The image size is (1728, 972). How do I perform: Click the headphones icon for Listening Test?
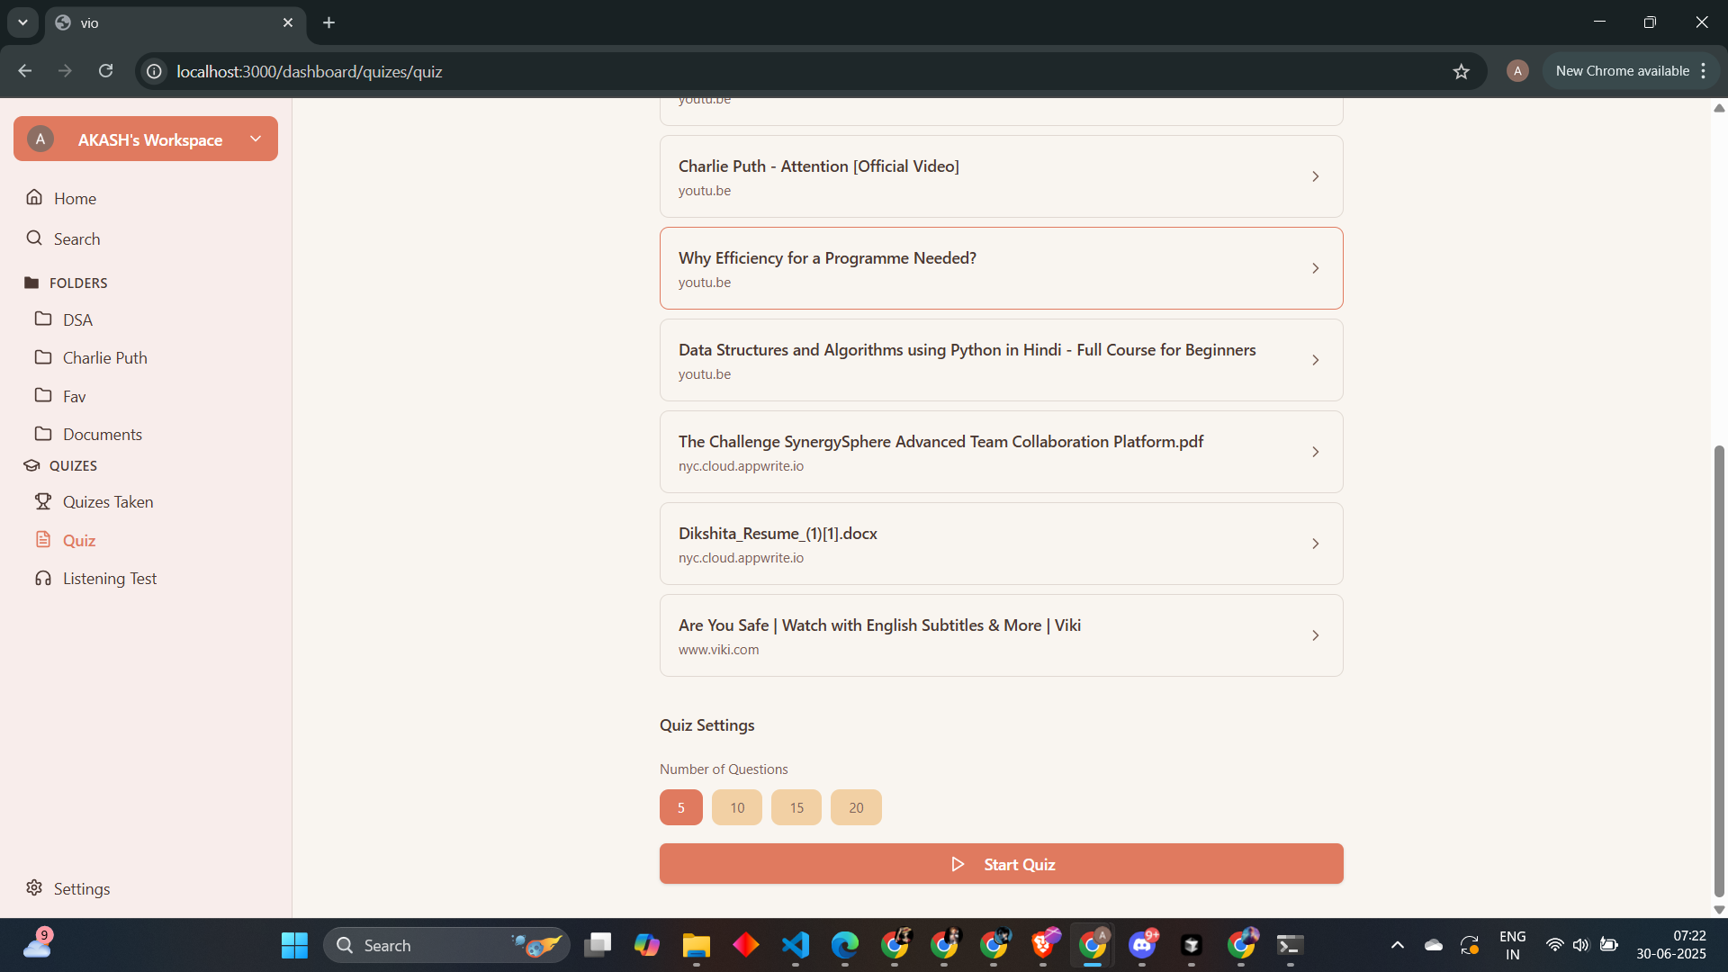[42, 578]
